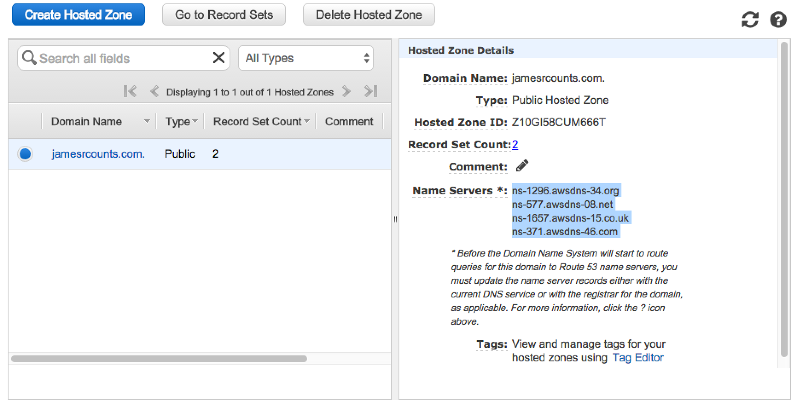Click the pane splitter handle
Screen dimensions: 797x404
click(395, 219)
